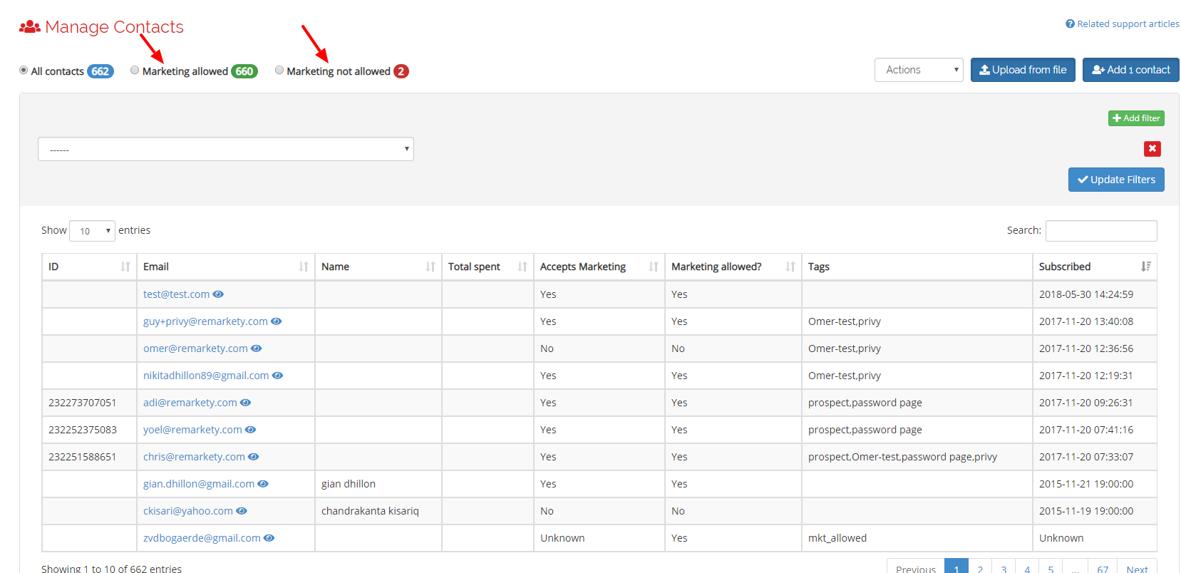The image size is (1181, 573).
Task: Open the test@test.com contact link
Action: coord(176,294)
